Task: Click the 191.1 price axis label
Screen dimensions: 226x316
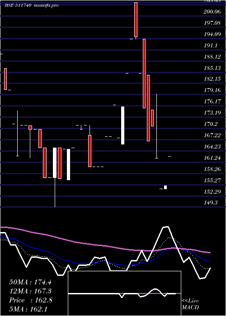Action: tap(211, 46)
